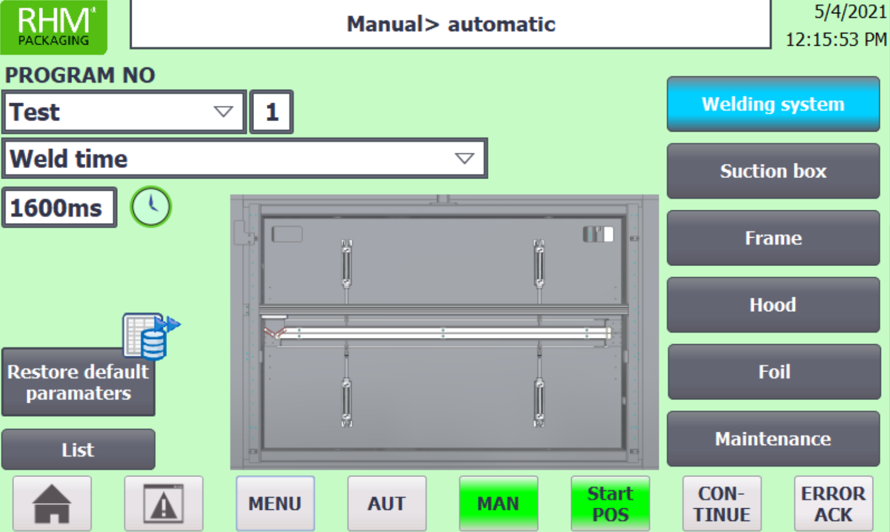
Task: Open the Weld time parameter dropdown
Action: coord(464,158)
